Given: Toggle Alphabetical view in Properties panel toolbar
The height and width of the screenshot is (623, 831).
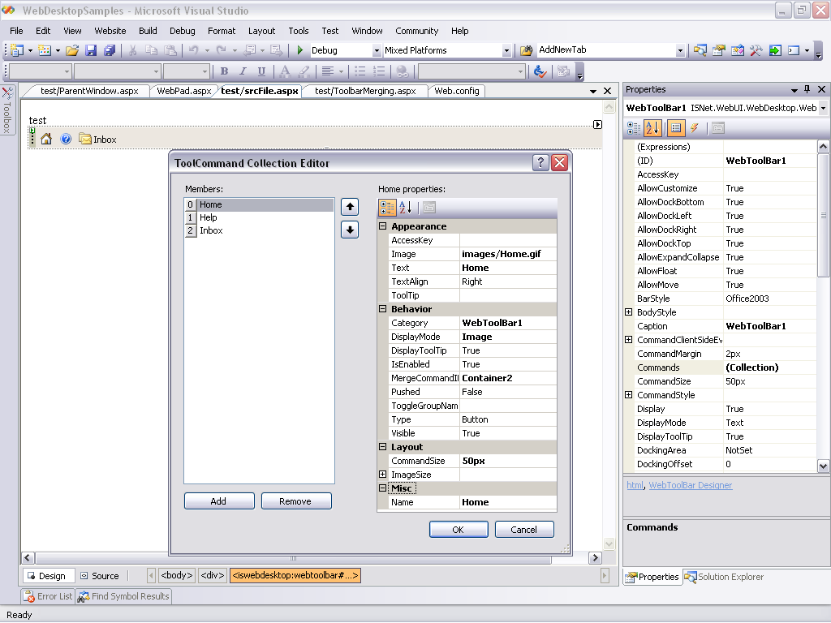Looking at the screenshot, I should pyautogui.click(x=653, y=128).
